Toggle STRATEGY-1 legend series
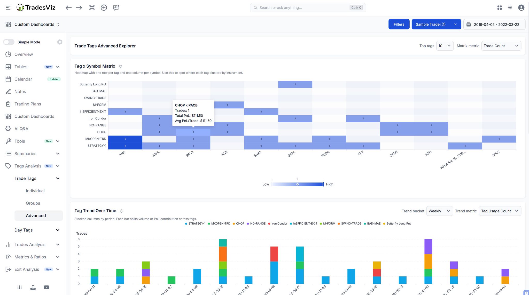 pos(195,224)
